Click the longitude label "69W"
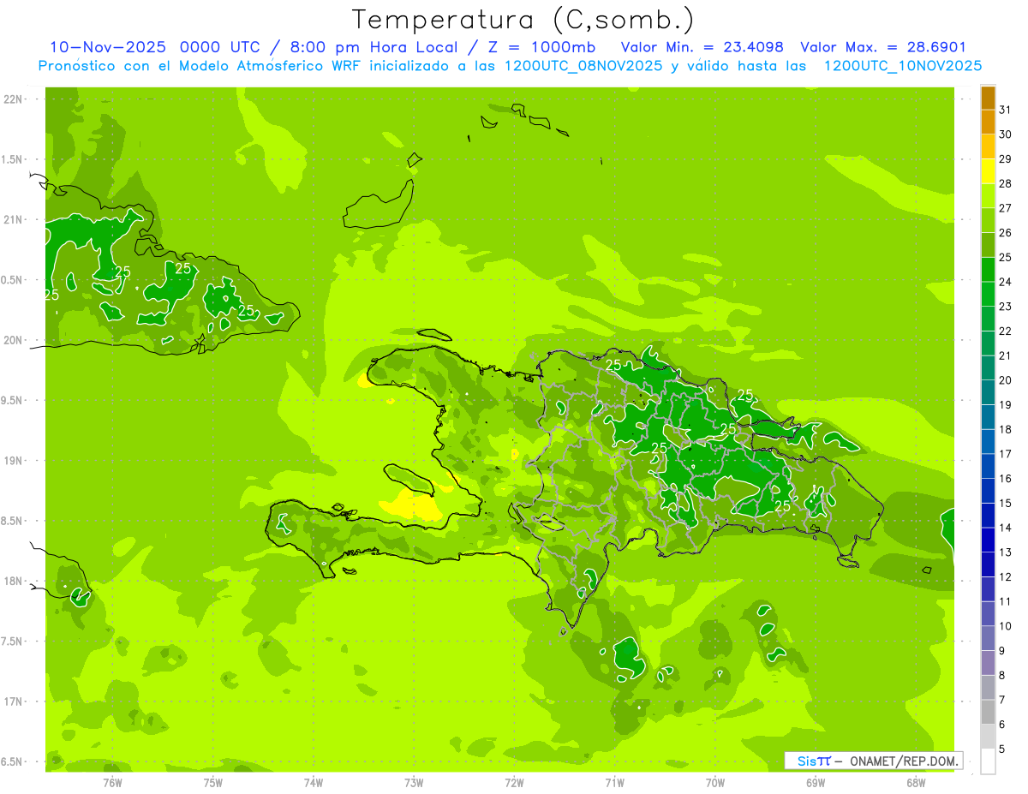 (x=816, y=782)
